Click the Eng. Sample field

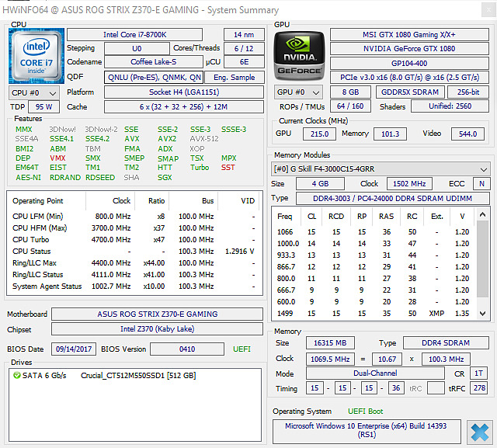tap(235, 78)
